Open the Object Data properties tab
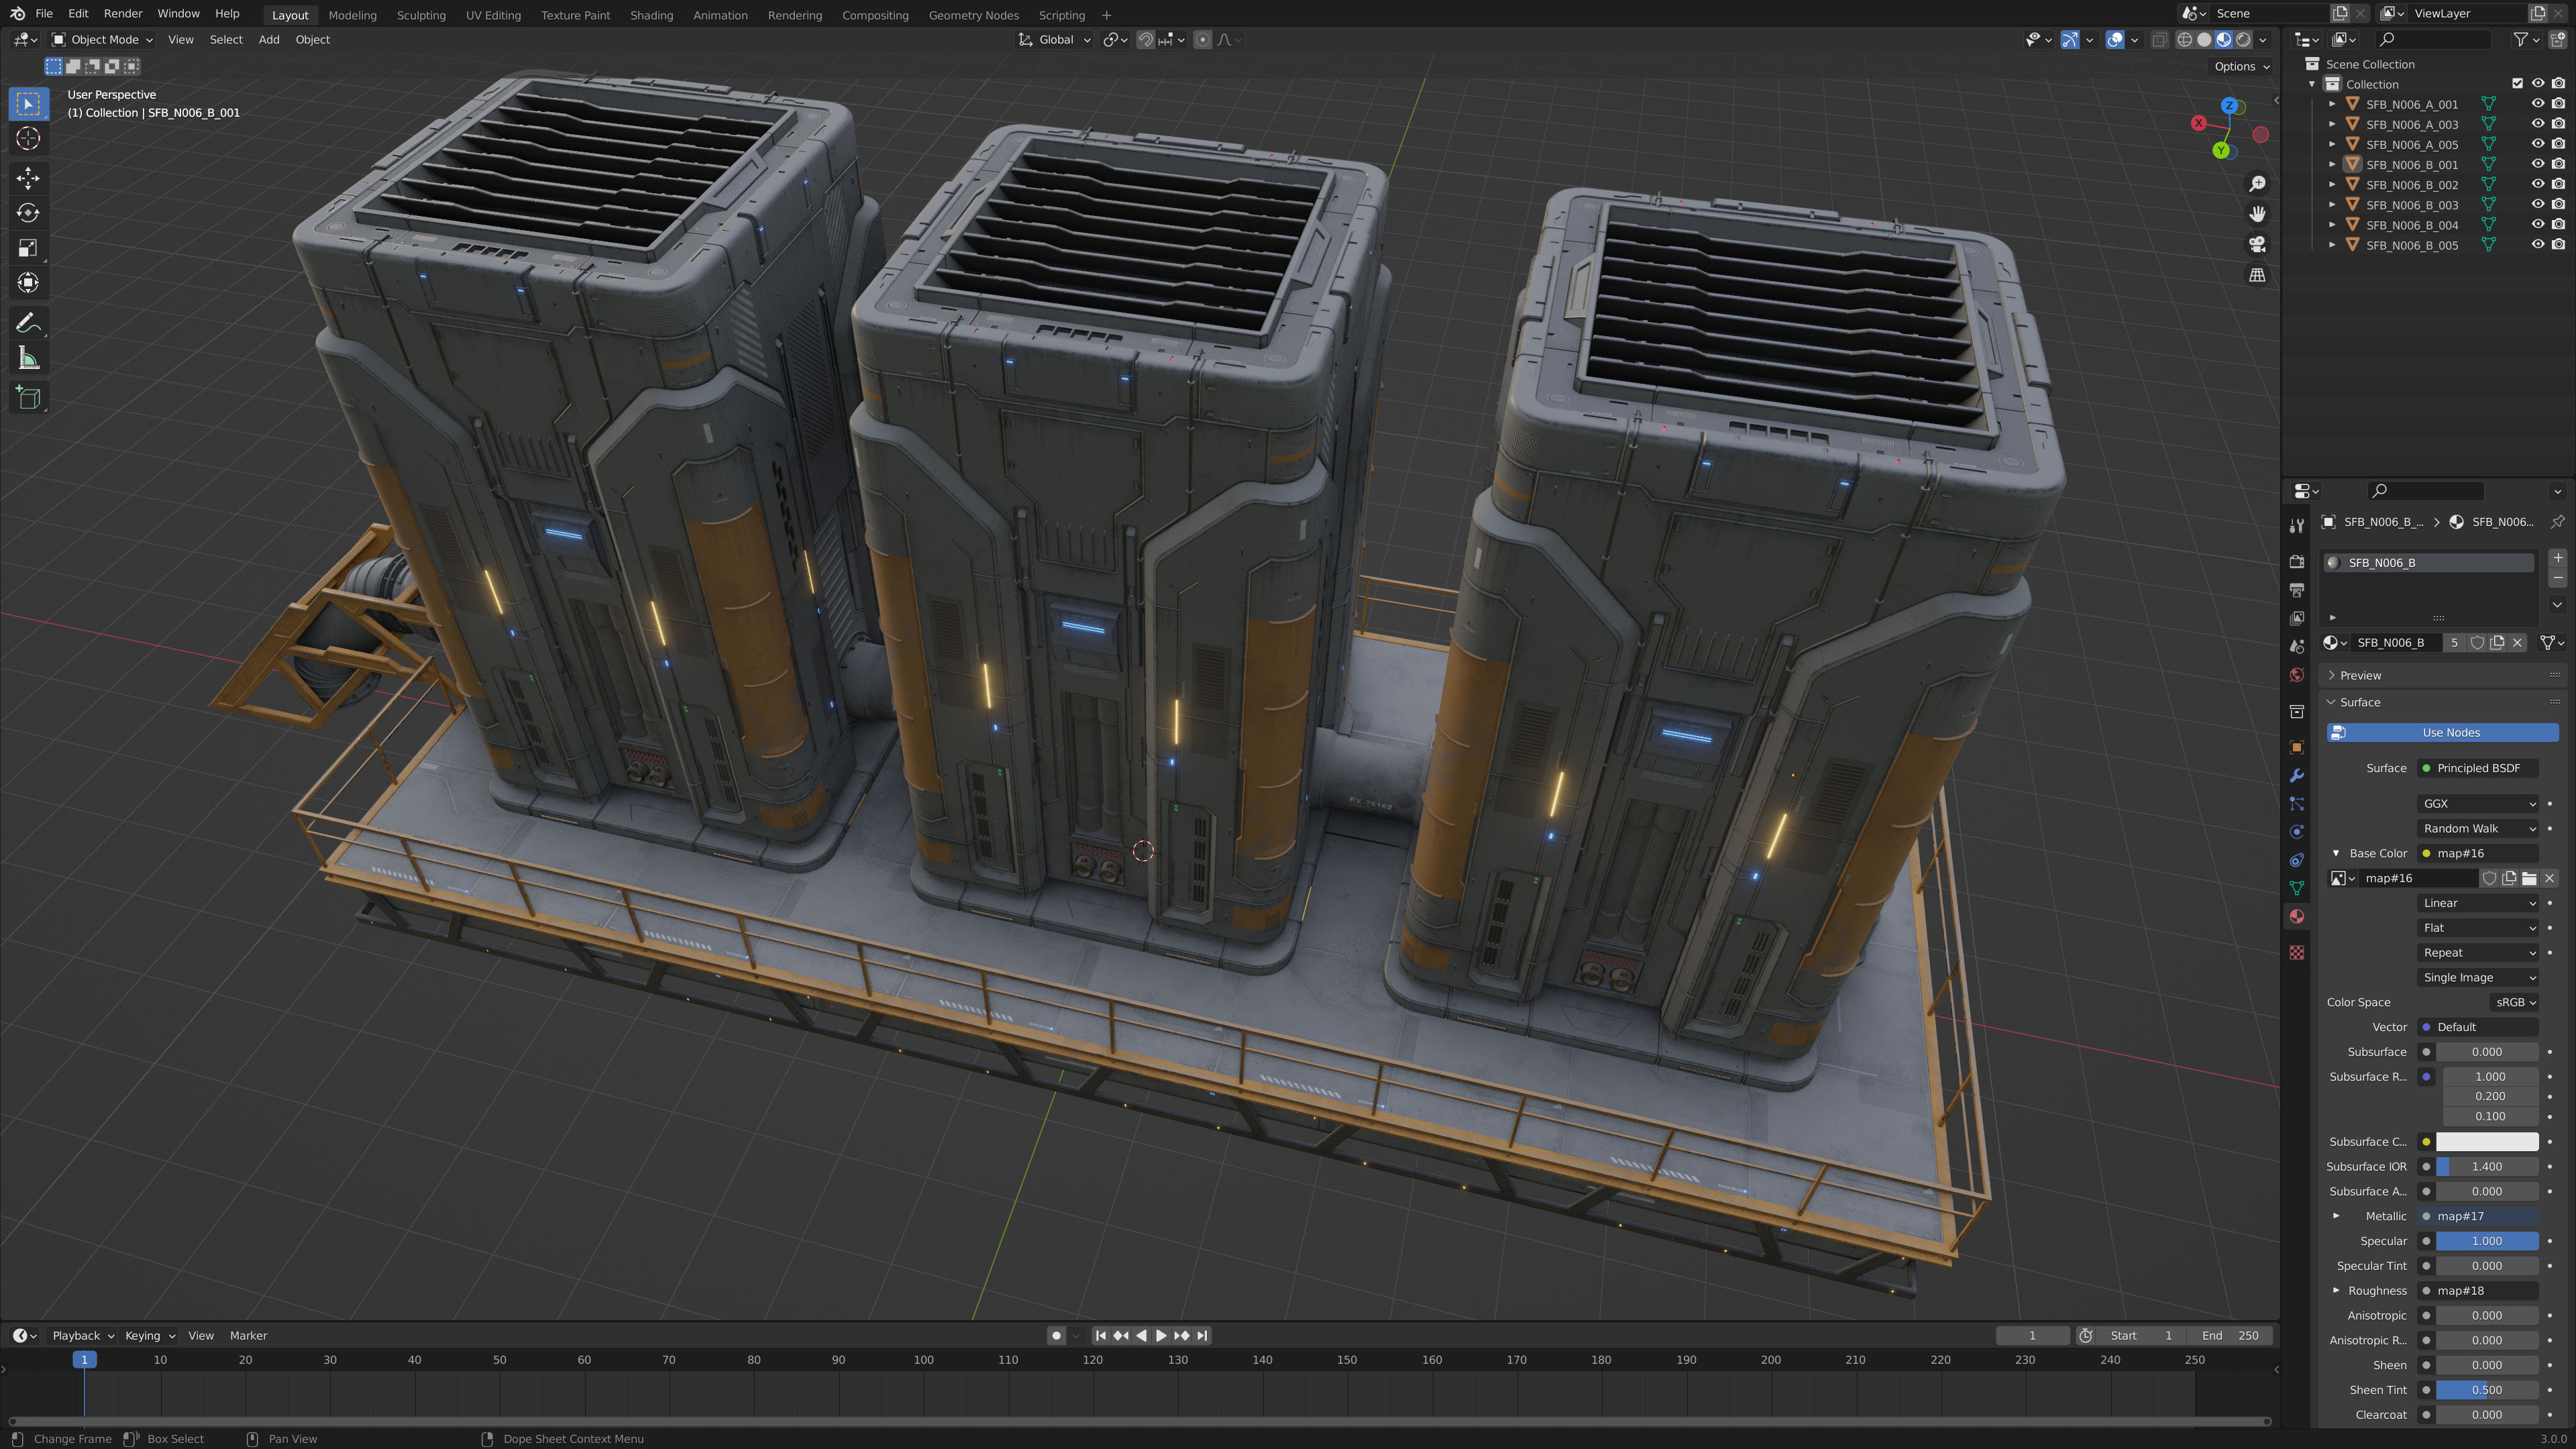2576x1449 pixels. (2297, 888)
